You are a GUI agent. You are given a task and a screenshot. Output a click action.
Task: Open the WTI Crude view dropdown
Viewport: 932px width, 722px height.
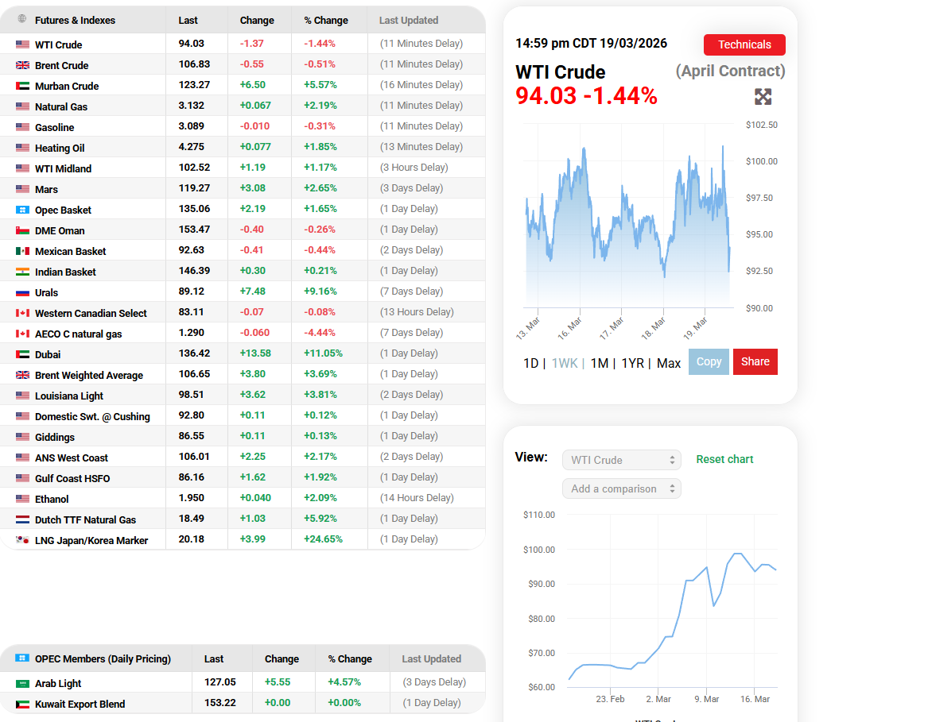[x=621, y=460]
